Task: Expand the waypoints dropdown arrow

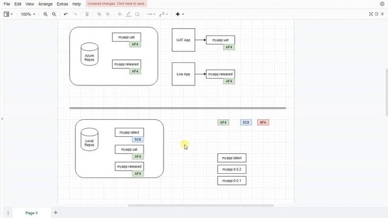Action: pyautogui.click(x=167, y=15)
